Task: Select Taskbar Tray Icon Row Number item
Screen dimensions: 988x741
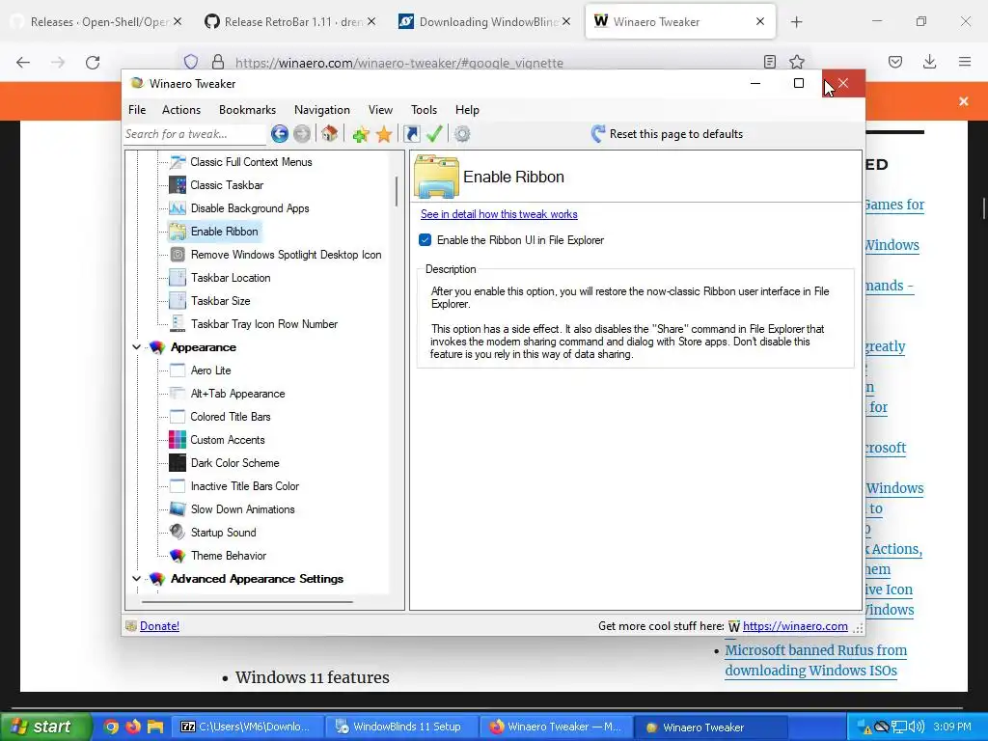Action: [264, 324]
